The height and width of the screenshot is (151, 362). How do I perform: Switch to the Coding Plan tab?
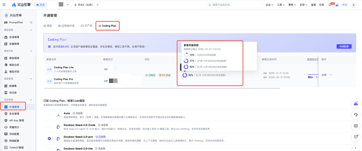107,26
